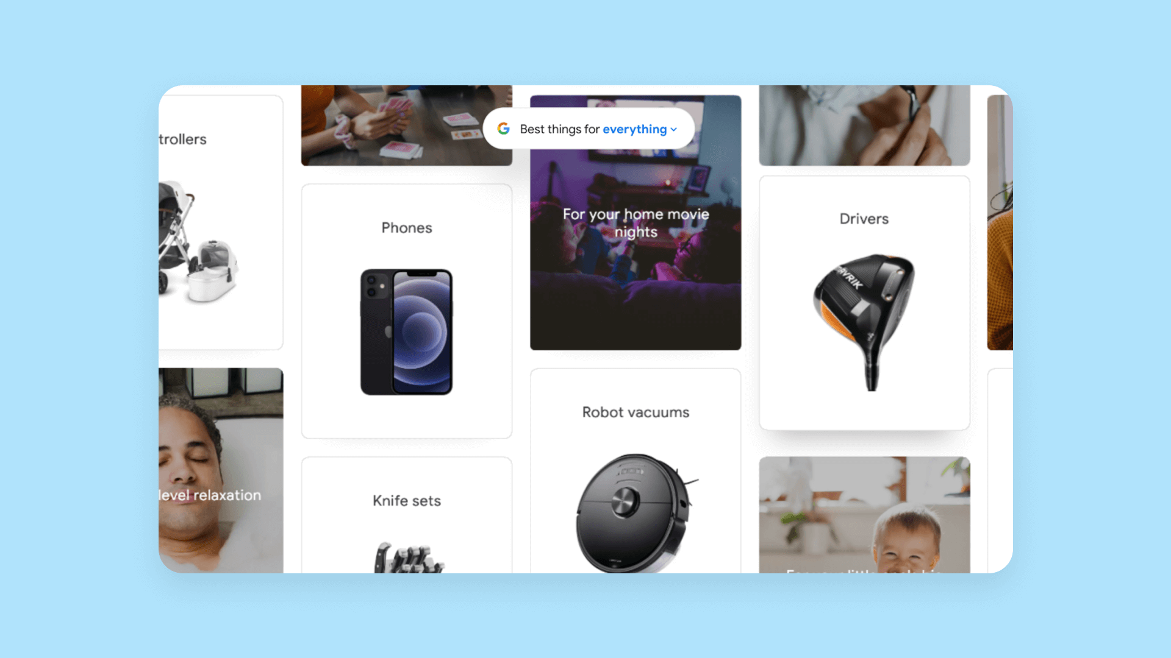Enable the robot vacuum product filter

(x=636, y=474)
